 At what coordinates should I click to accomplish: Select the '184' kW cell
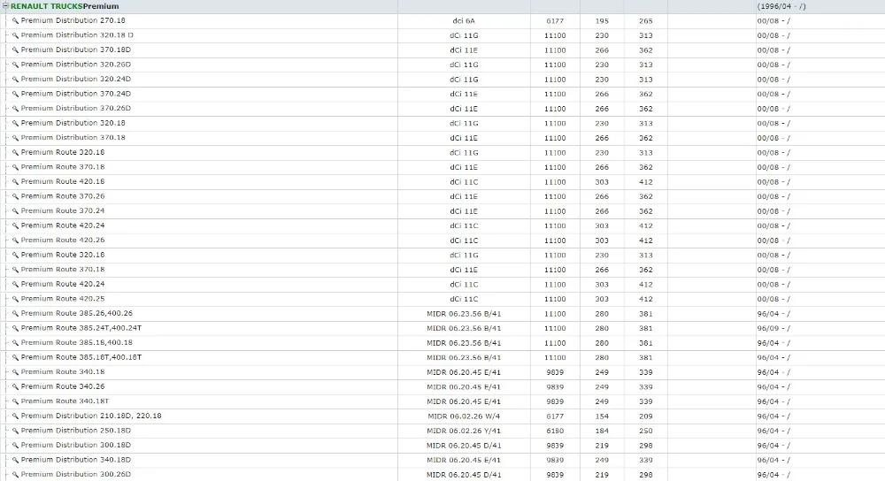tap(602, 431)
